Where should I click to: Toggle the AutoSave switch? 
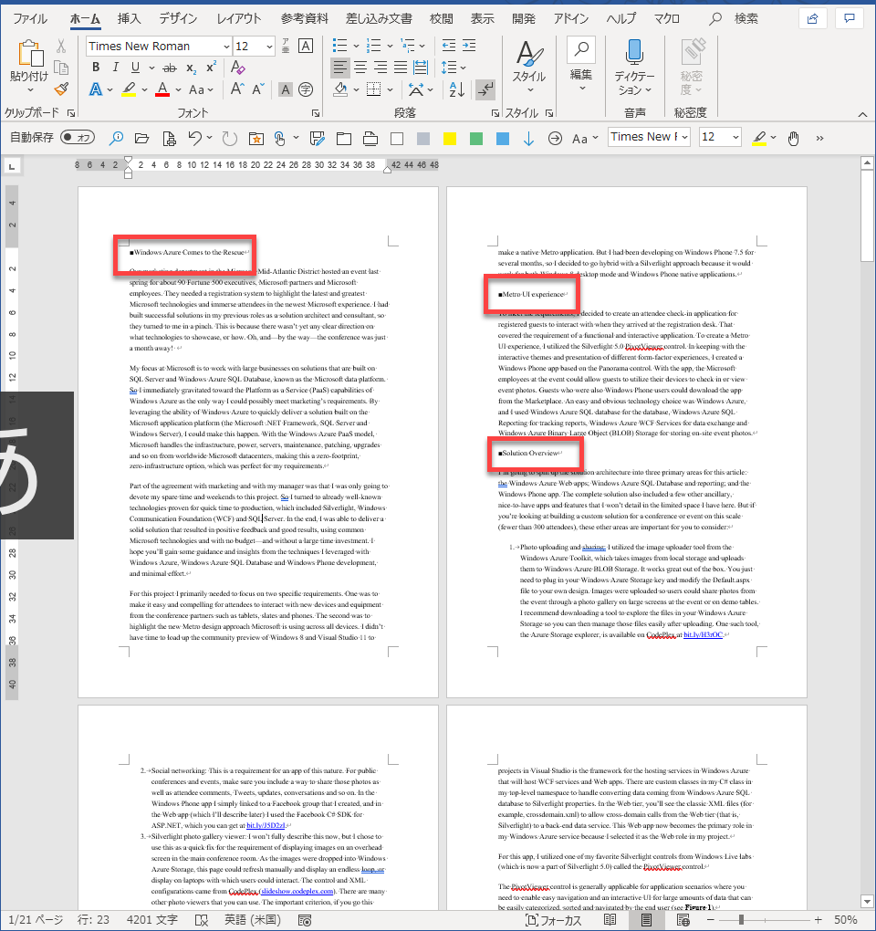tap(78, 138)
